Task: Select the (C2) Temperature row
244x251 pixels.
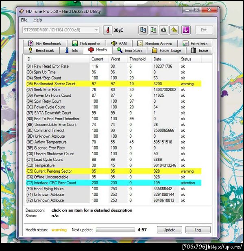Action: pos(113,165)
